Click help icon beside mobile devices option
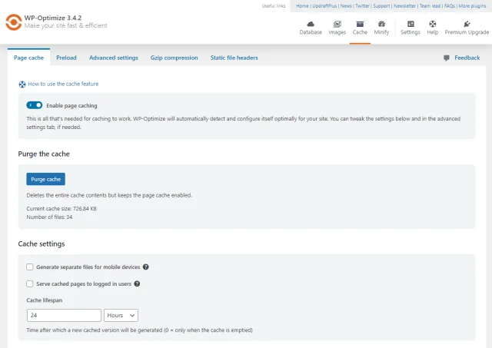This screenshot has height=348, width=492. [x=146, y=267]
